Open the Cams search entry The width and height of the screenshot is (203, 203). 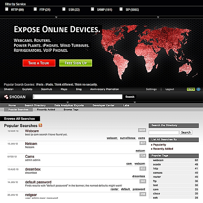tap(30, 156)
